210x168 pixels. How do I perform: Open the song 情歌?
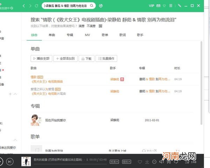click(x=34, y=77)
